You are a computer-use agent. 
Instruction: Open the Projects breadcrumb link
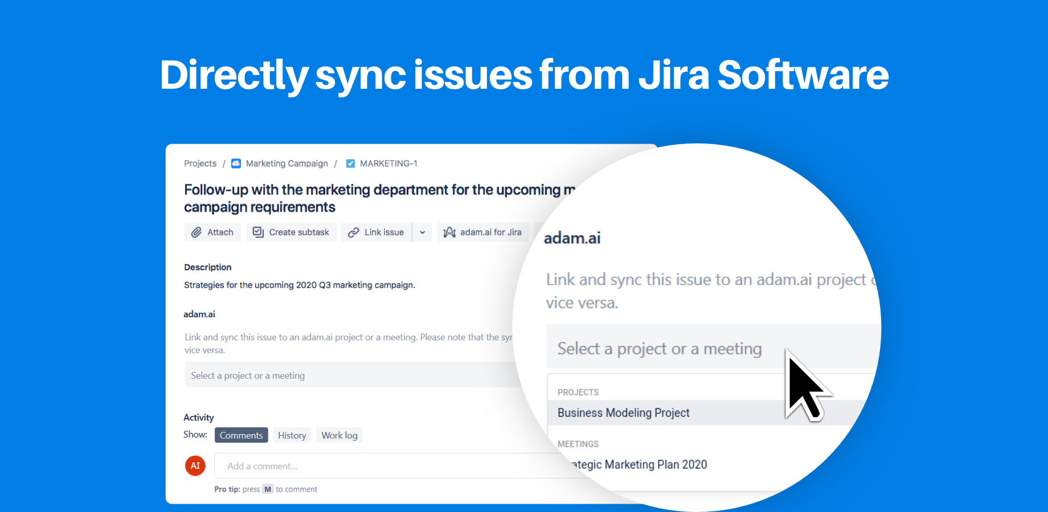click(200, 163)
